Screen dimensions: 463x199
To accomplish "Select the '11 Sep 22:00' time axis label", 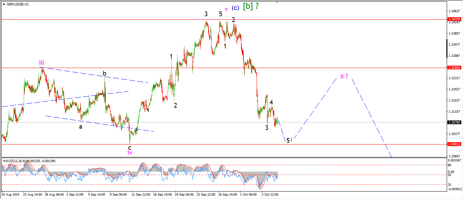I will point(141,195).
